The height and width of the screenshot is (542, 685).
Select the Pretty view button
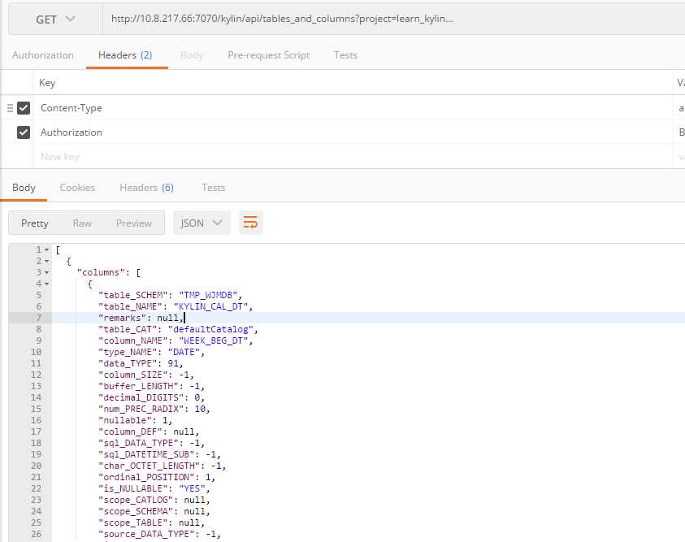point(34,223)
